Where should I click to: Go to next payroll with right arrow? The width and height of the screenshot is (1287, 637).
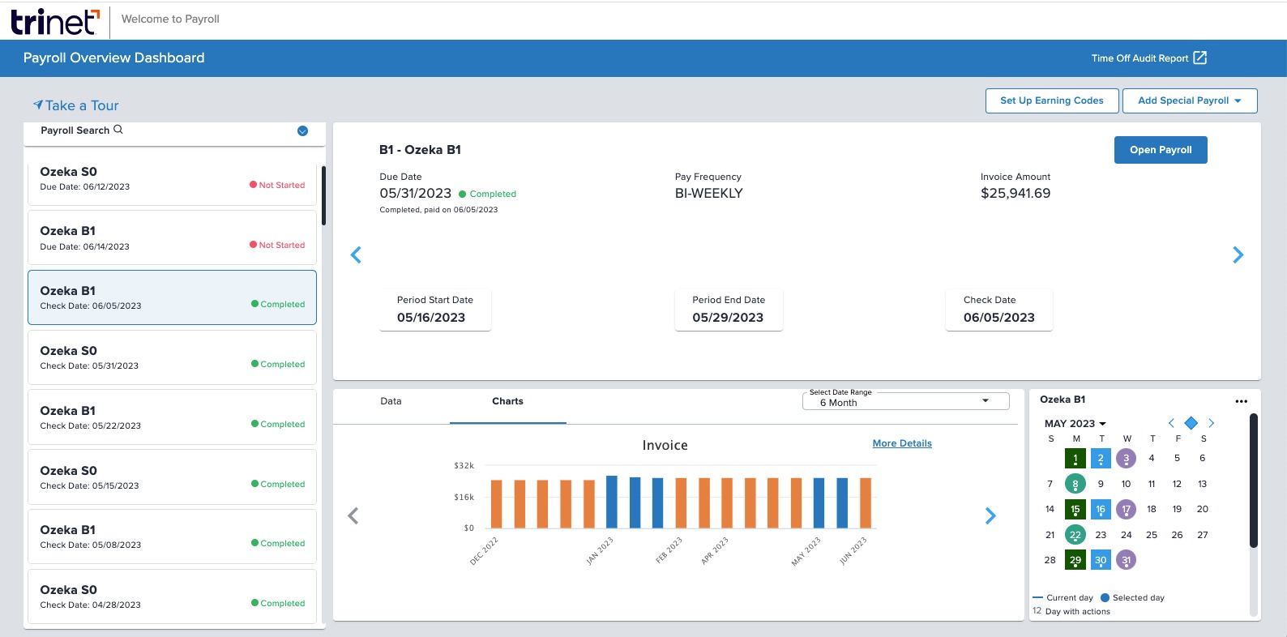1238,255
